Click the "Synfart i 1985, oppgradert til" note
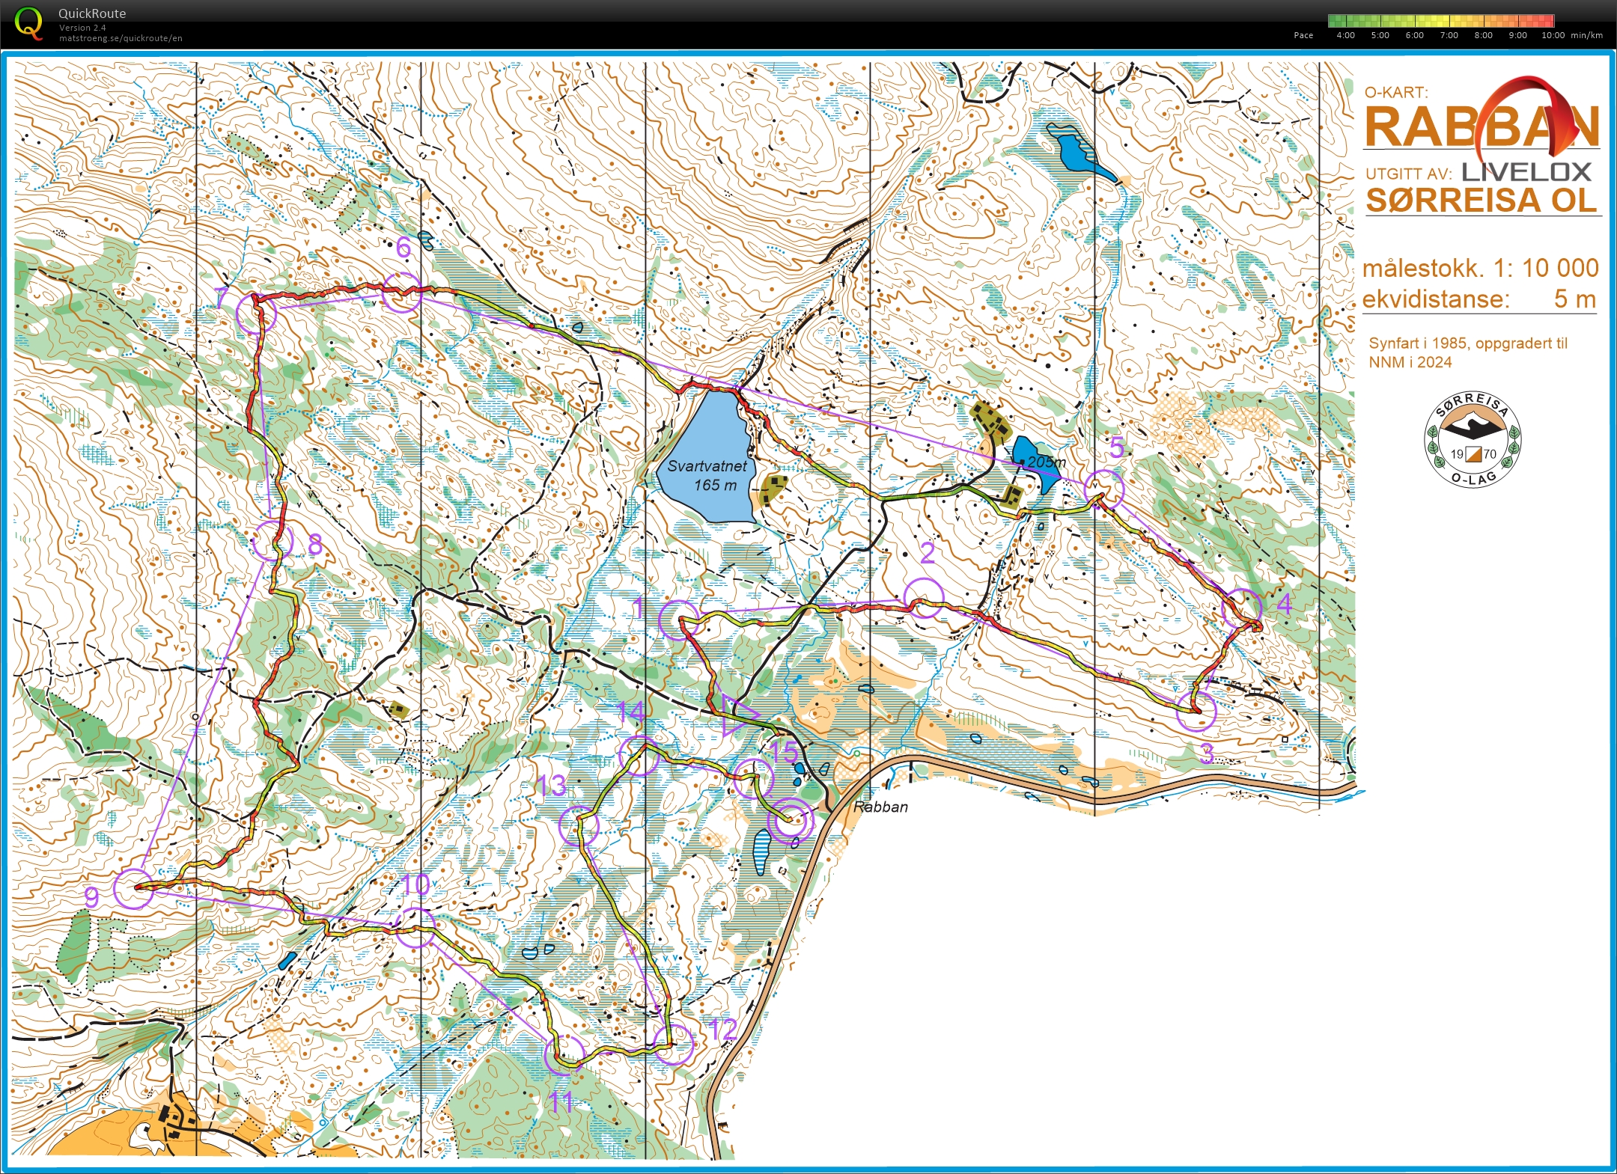Image resolution: width=1617 pixels, height=1174 pixels. 1468,343
